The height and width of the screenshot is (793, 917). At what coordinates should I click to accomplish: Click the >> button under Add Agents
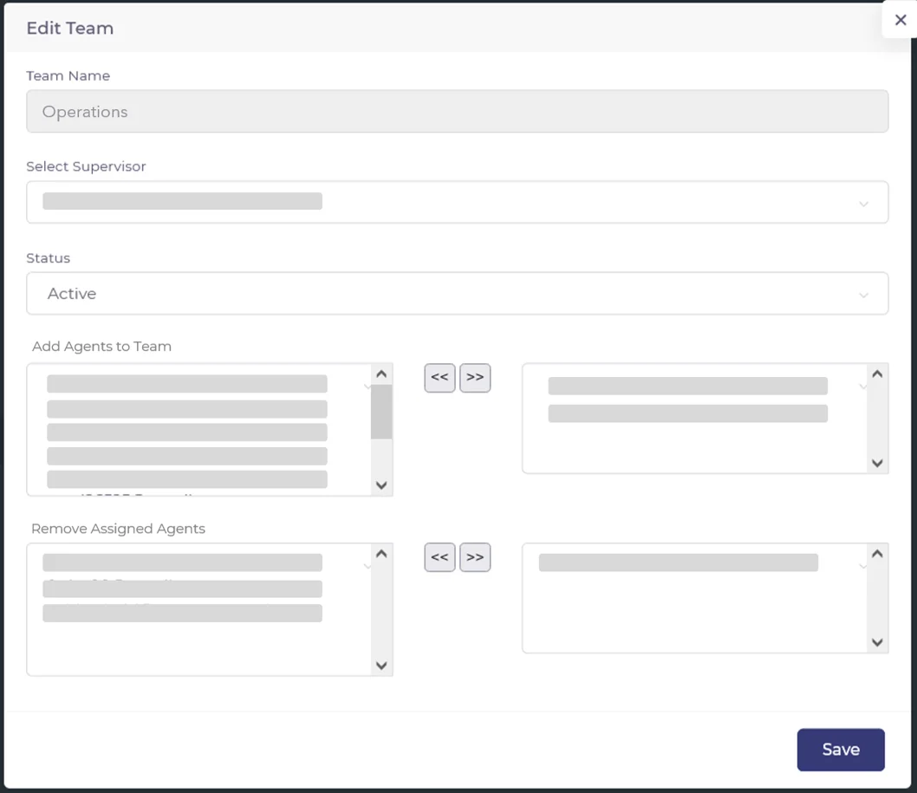coord(475,378)
